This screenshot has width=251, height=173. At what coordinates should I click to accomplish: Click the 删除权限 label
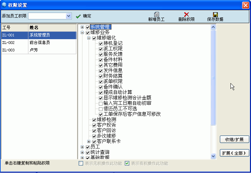pos(186,19)
